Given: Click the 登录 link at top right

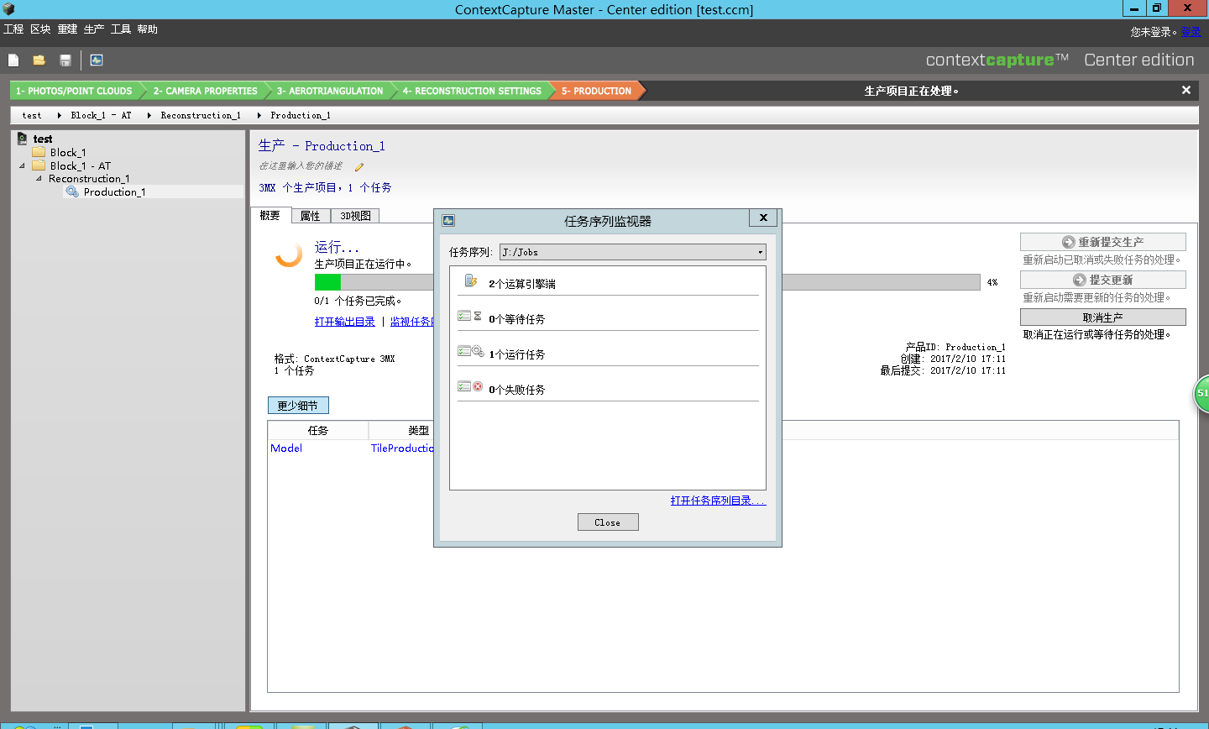Looking at the screenshot, I should click(x=1191, y=32).
